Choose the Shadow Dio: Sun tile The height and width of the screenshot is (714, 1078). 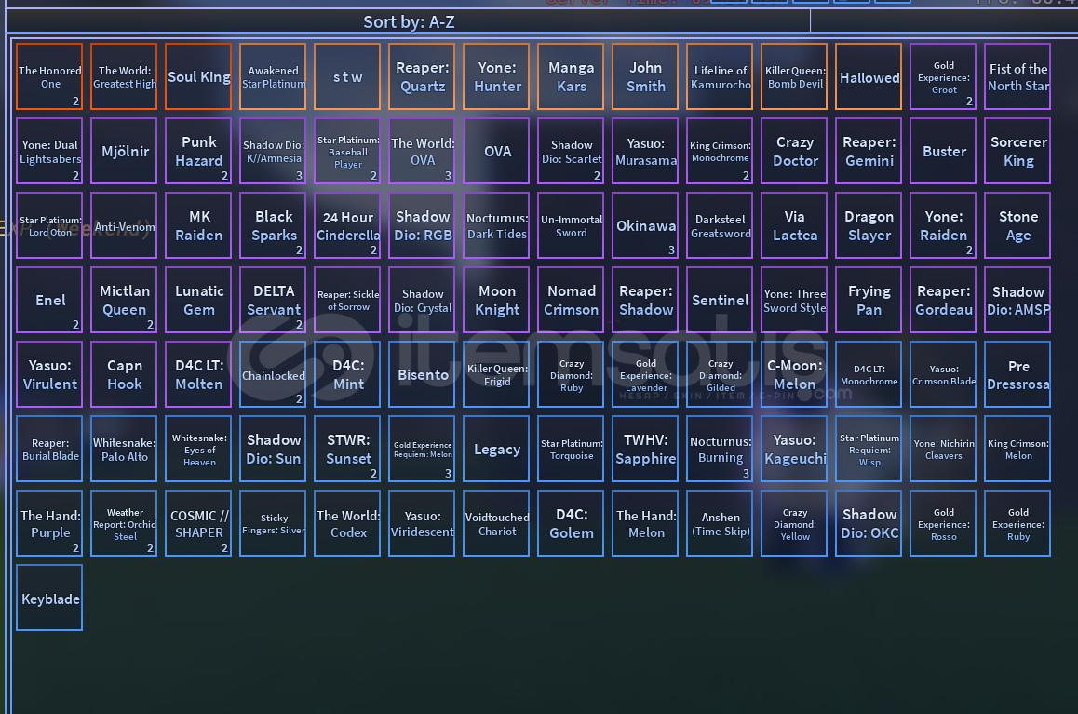[x=273, y=449]
